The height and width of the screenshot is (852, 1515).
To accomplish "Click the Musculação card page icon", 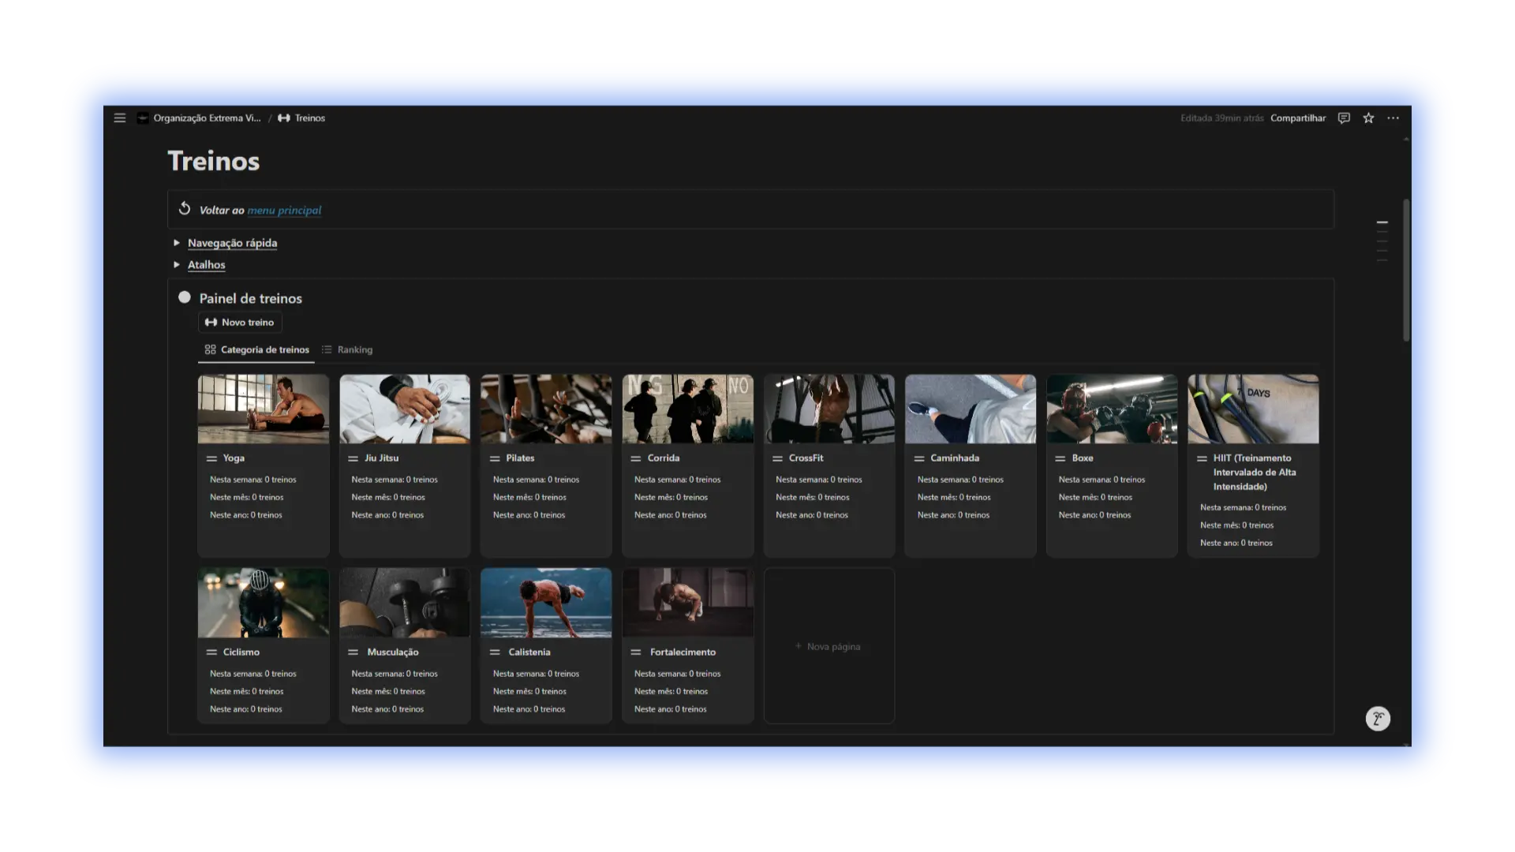I will point(353,652).
